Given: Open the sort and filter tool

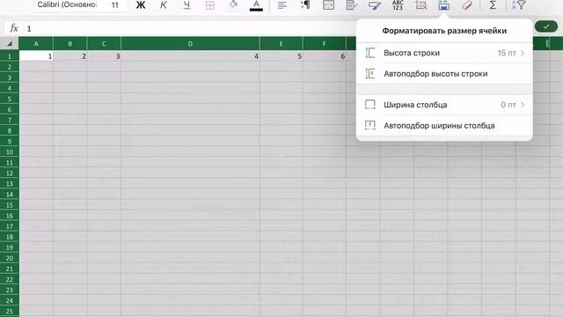Looking at the screenshot, I should [x=518, y=5].
